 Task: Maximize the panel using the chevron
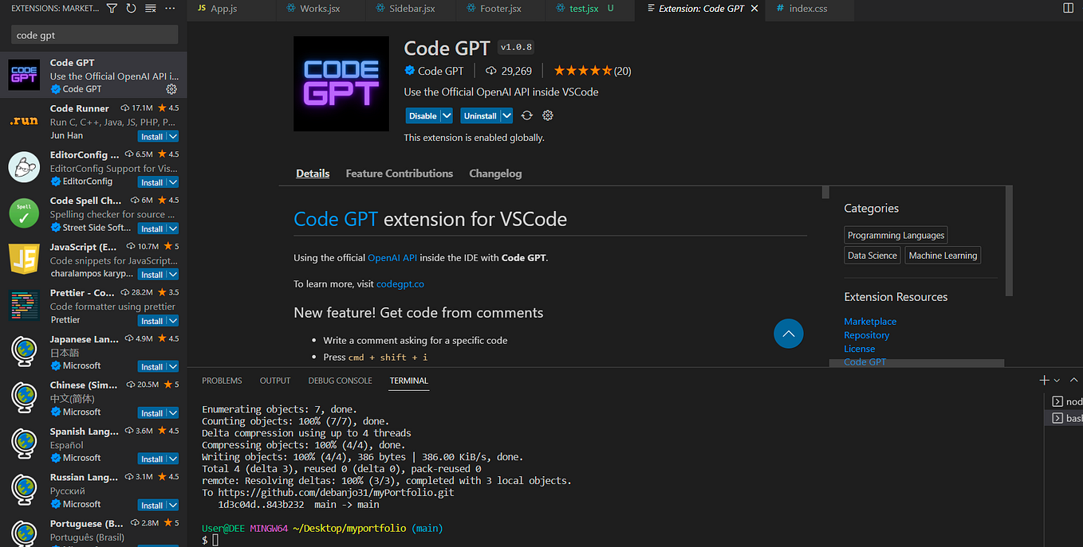pos(1074,380)
